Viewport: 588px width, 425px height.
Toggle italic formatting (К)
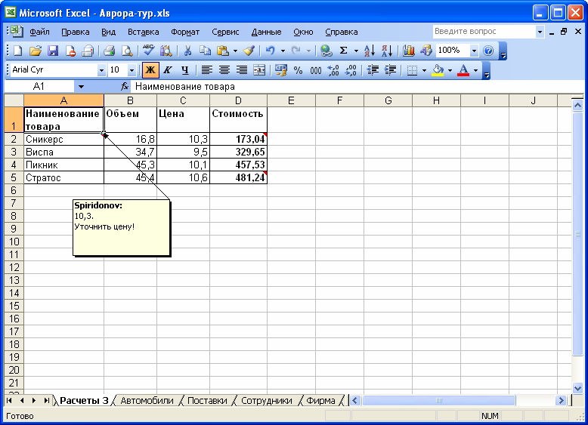(x=168, y=70)
